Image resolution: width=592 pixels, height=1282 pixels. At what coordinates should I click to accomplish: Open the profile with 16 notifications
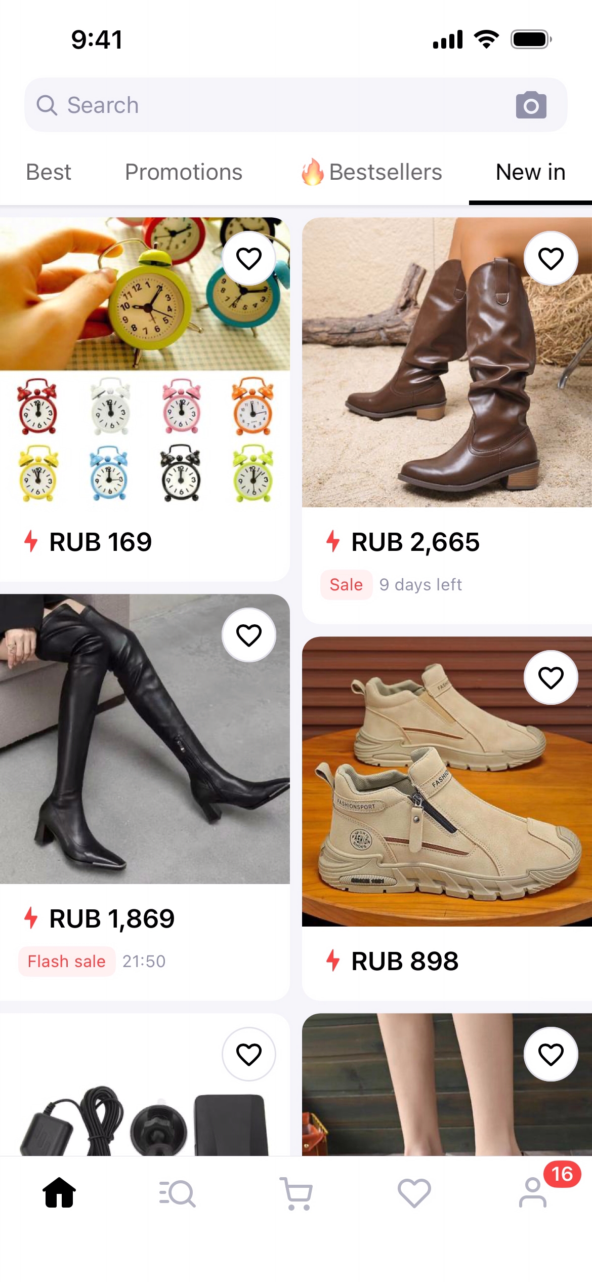[x=533, y=1192]
